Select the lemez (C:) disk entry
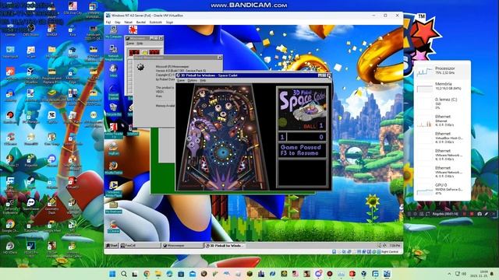This screenshot has width=499, height=280. (x=443, y=103)
